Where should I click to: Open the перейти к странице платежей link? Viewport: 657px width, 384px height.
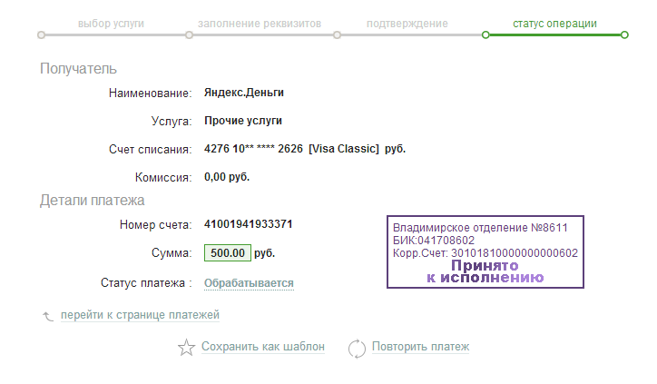(140, 315)
